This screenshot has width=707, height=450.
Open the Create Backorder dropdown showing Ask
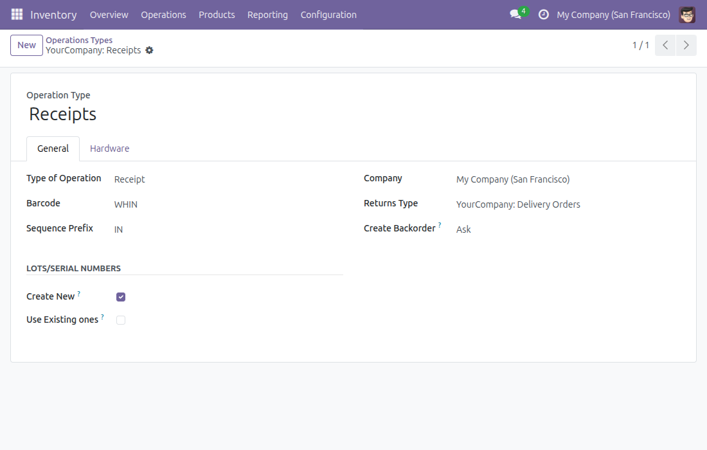tap(568, 230)
